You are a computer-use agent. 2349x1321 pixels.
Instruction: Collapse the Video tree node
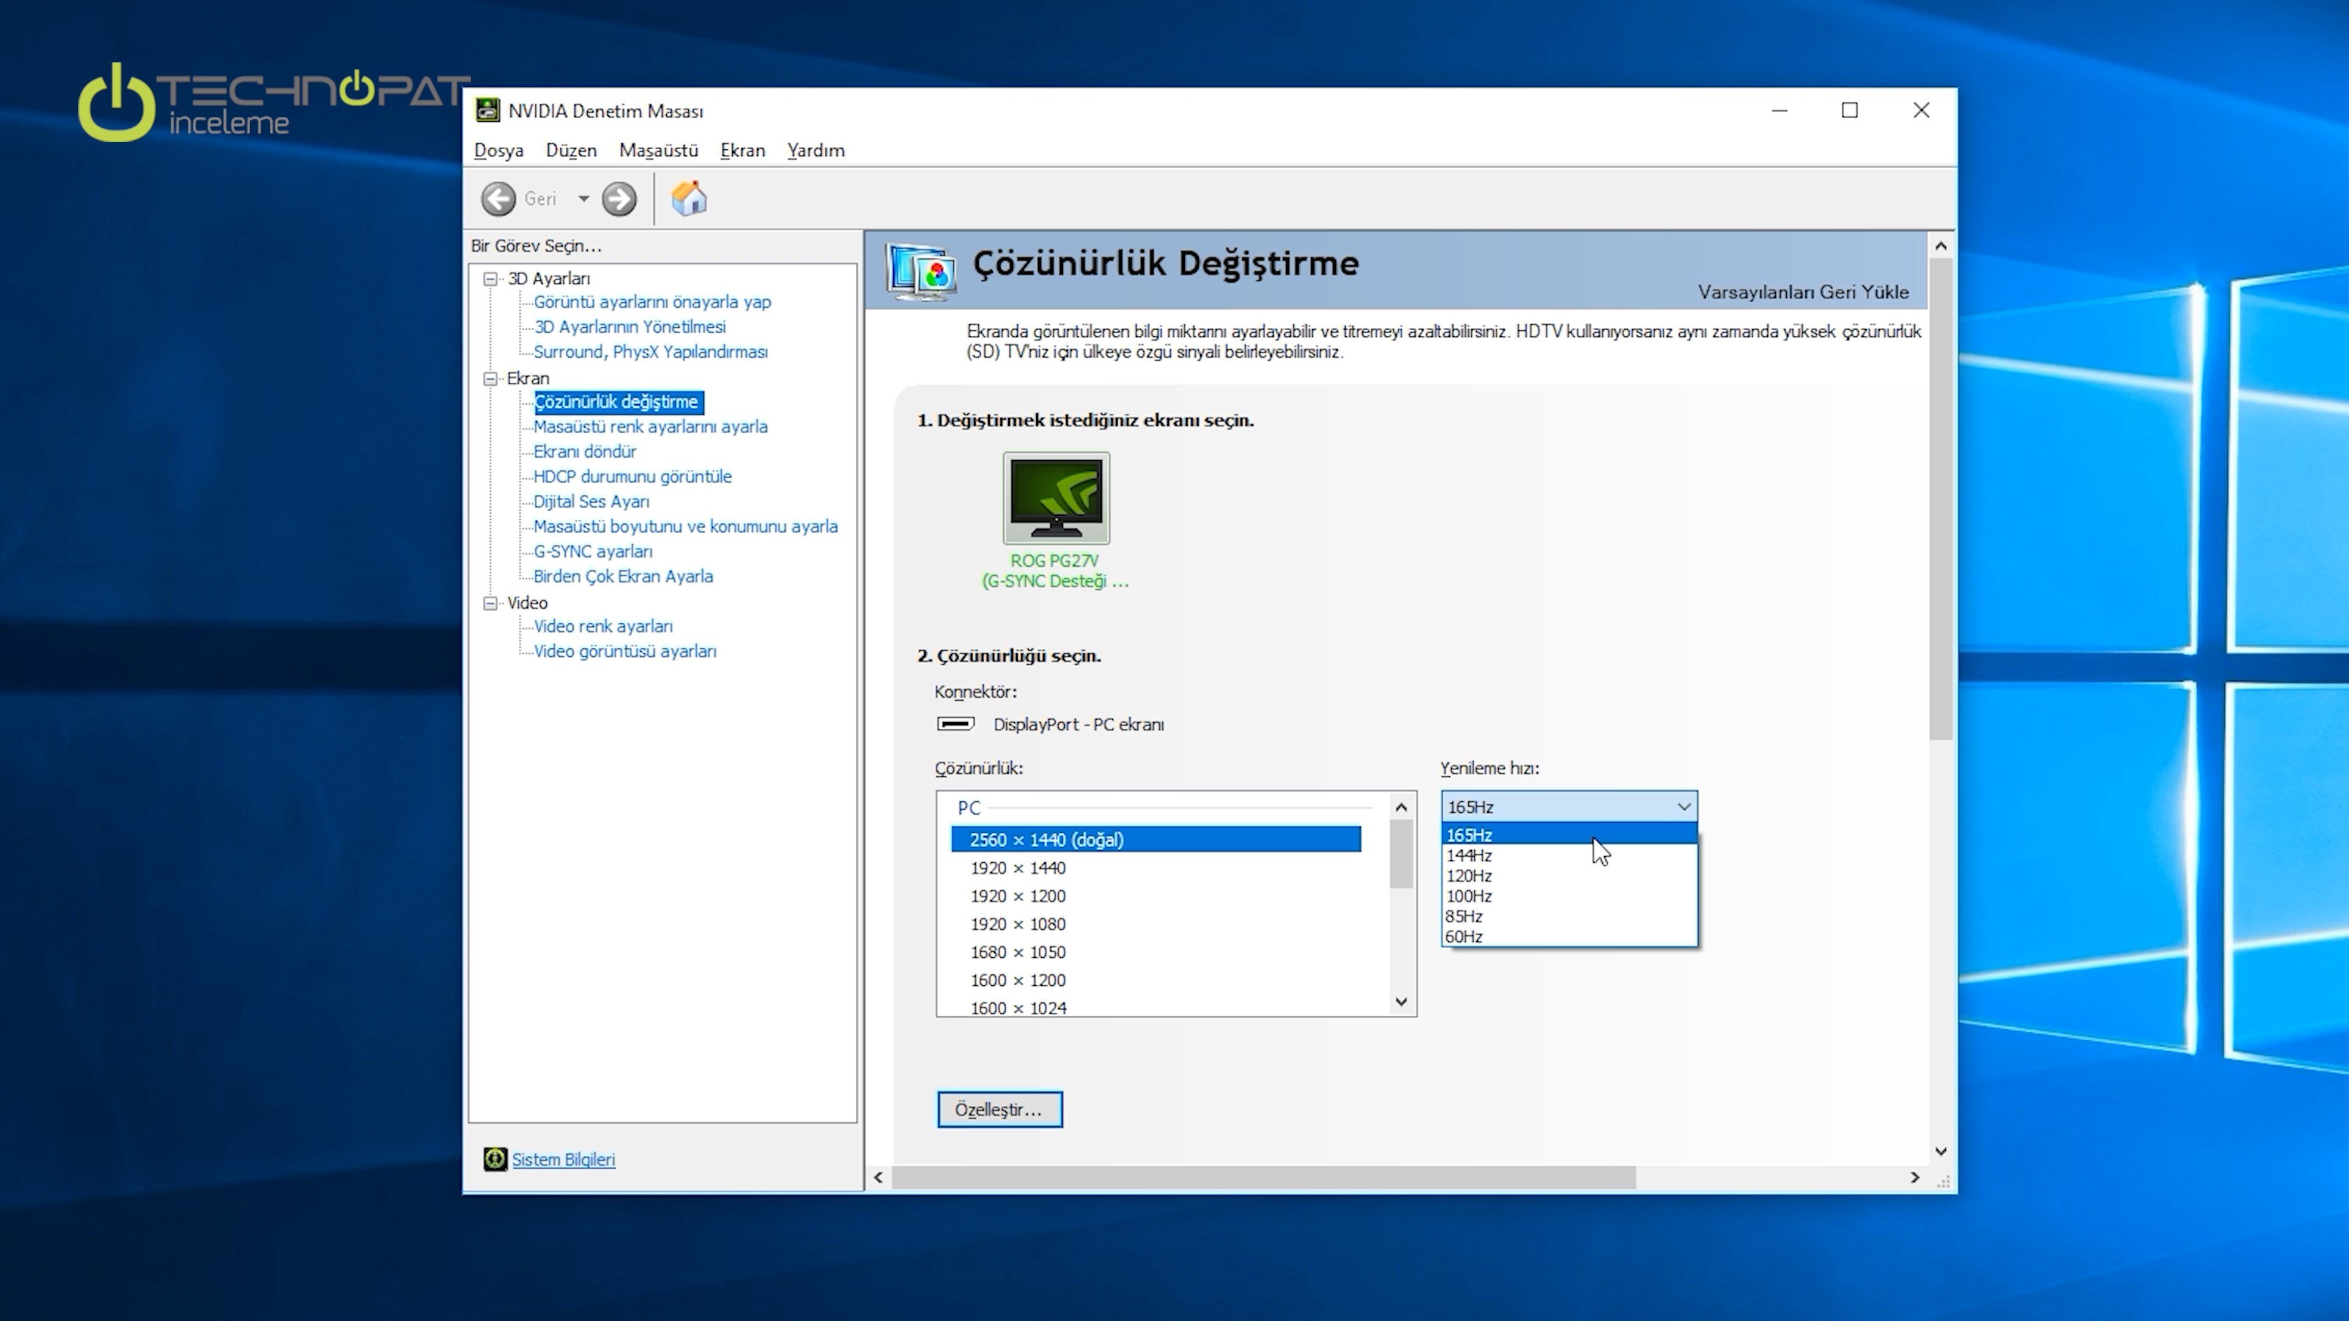[491, 602]
